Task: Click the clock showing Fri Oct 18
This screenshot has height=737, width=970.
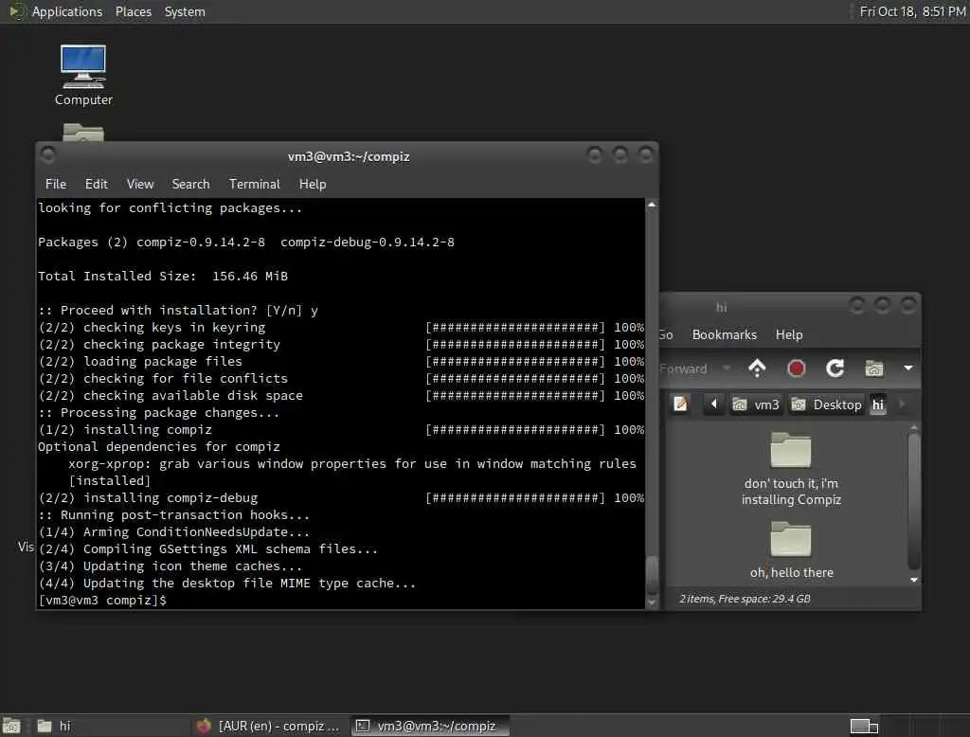Action: point(912,11)
